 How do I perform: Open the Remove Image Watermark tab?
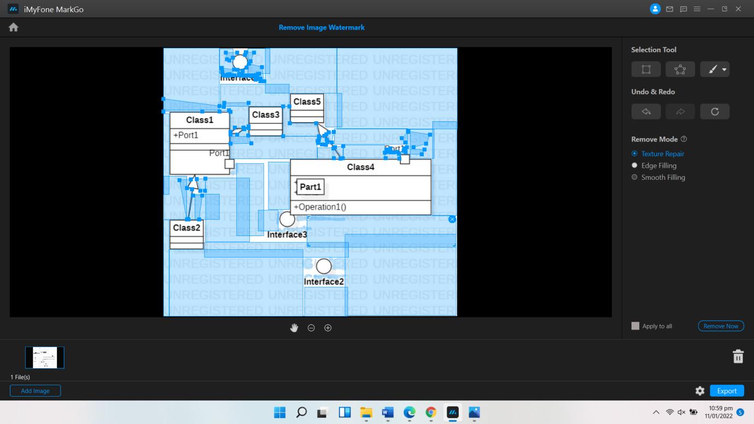322,27
